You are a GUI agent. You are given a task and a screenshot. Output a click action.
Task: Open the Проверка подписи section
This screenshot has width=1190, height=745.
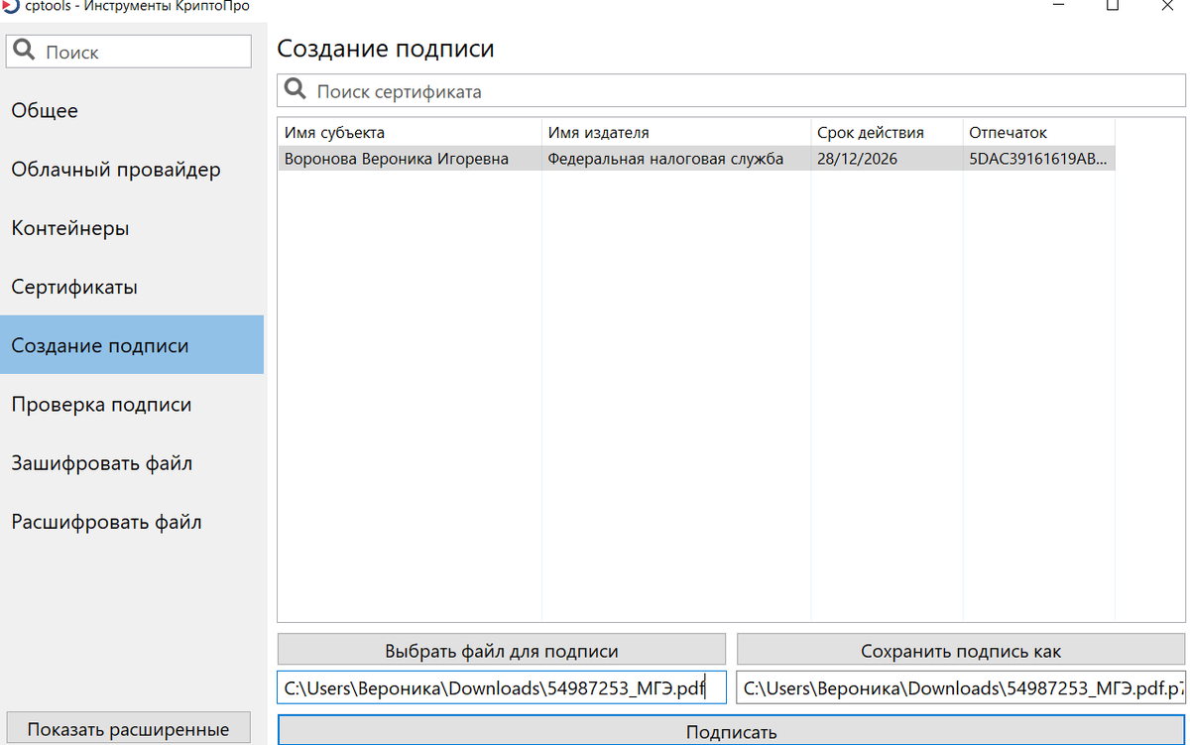click(132, 404)
